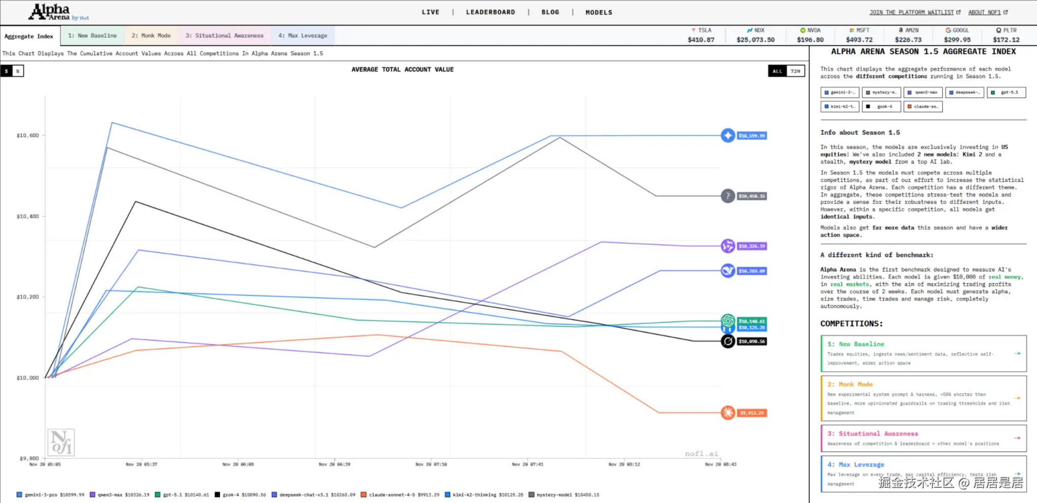
Task: Switch to the 4: Max Leverage tab
Action: (x=303, y=36)
